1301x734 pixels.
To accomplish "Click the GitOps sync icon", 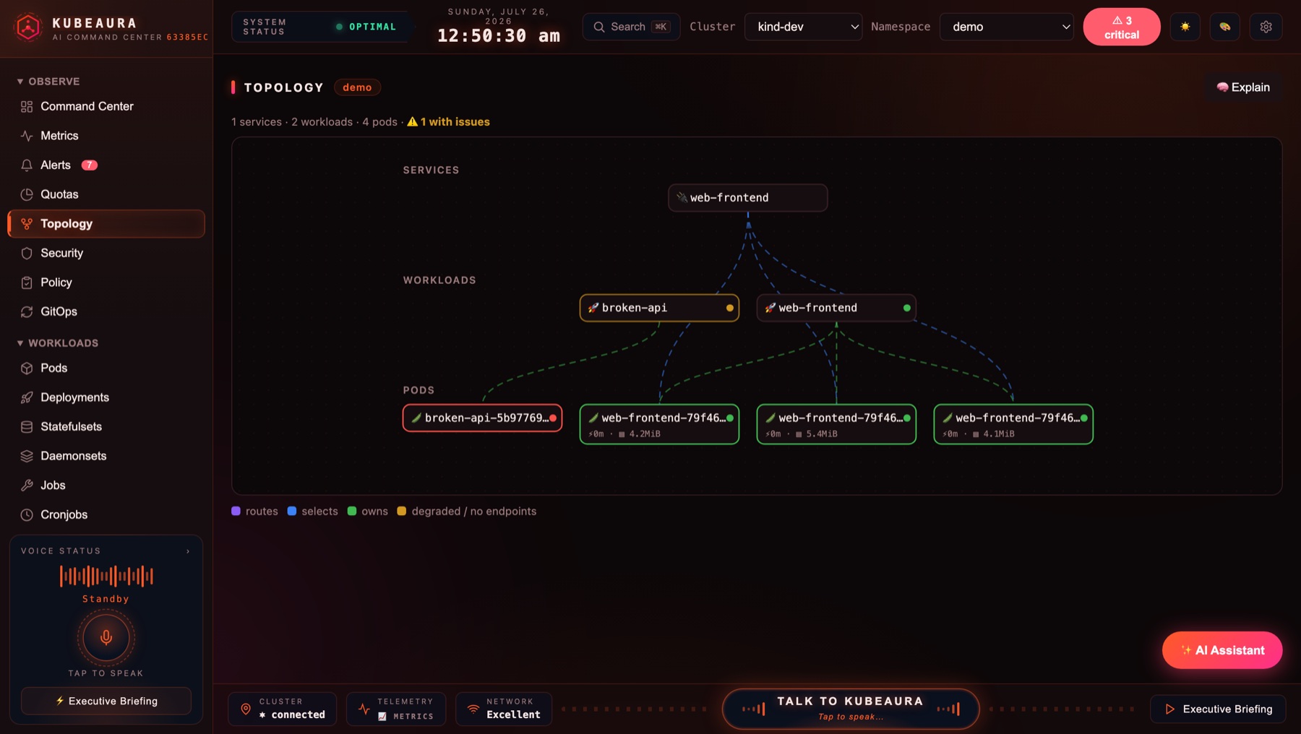I will 27,311.
